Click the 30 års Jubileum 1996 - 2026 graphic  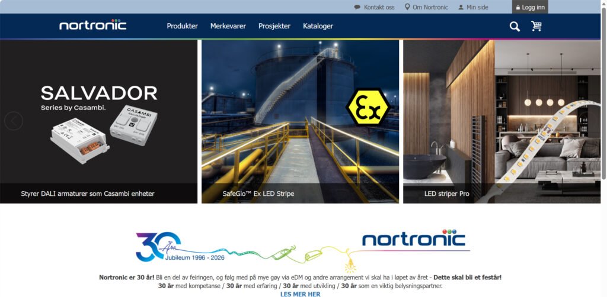coord(180,247)
